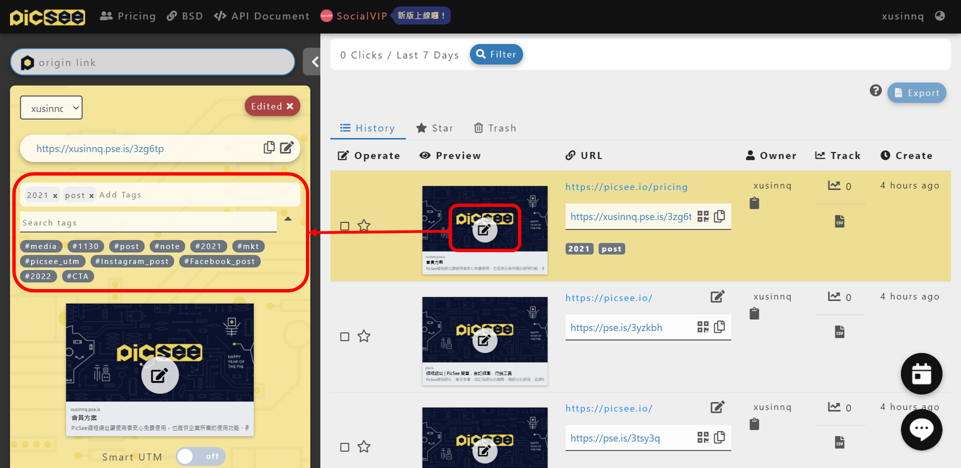Open preview thumbnail of pse.is/3yzkbh row
This screenshot has width=961, height=468.
[484, 341]
